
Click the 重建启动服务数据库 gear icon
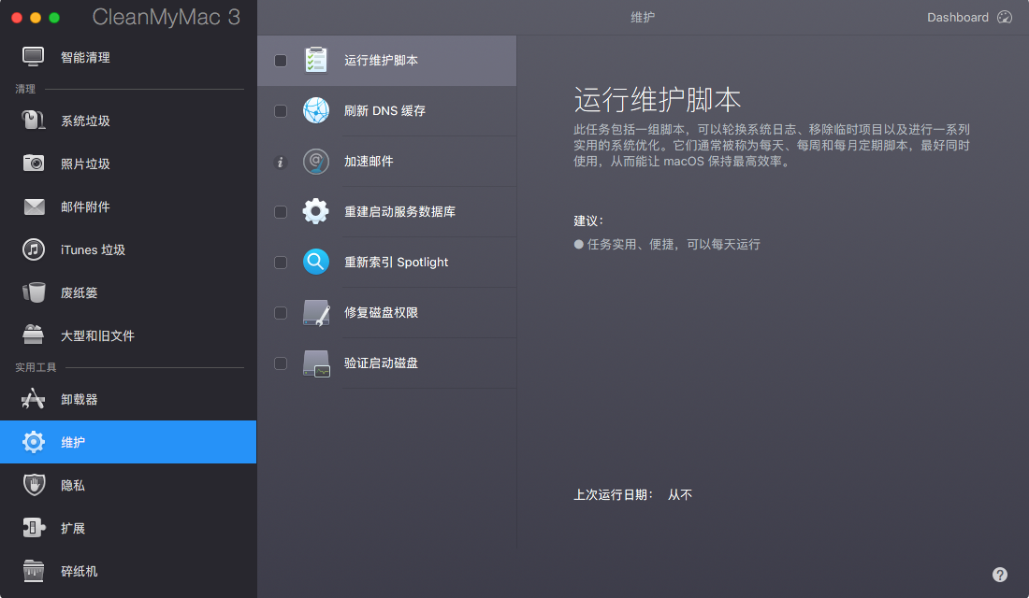click(316, 212)
